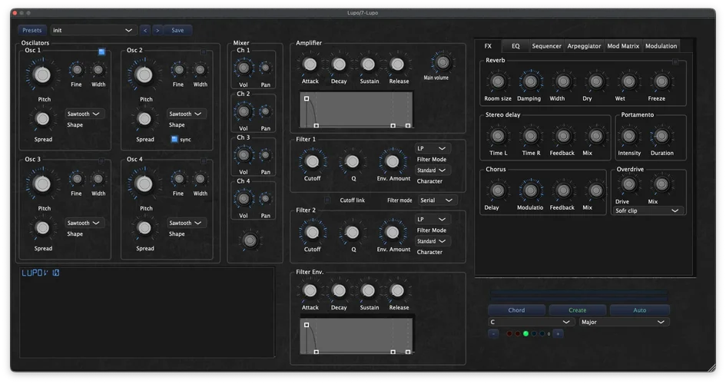Image resolution: width=726 pixels, height=384 pixels.
Task: Open Osc 4 Sawtooth shape dropdown
Action: [x=186, y=223]
